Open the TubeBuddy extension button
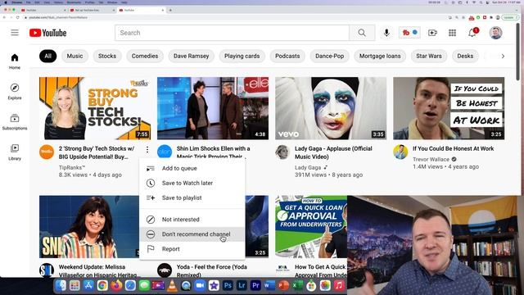Viewport: 524px width, 295px height. 409,33
